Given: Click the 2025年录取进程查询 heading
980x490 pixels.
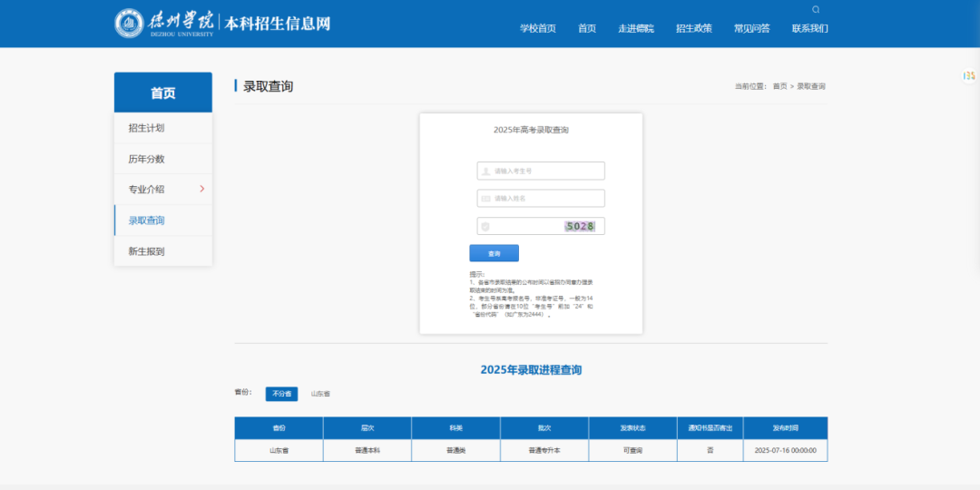Looking at the screenshot, I should click(531, 370).
